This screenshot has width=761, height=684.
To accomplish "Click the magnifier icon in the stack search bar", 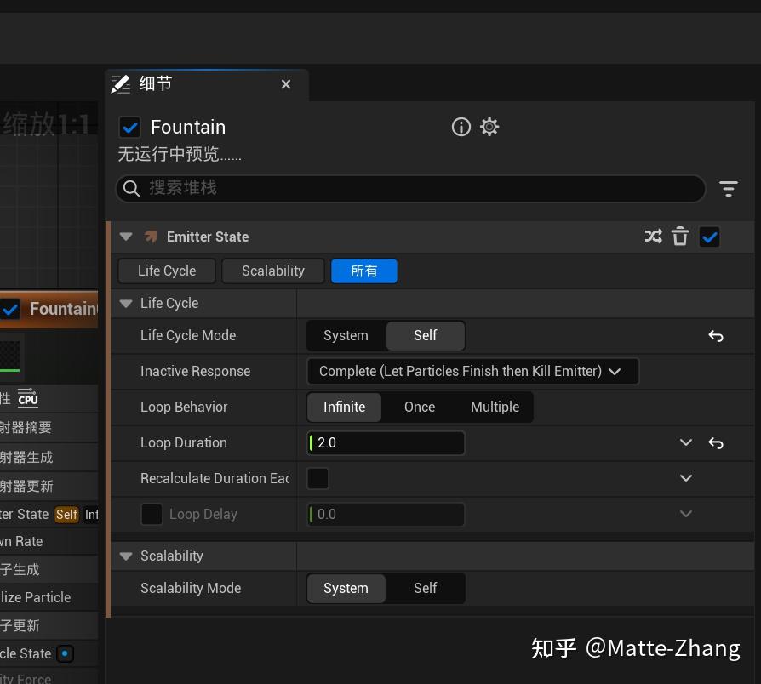I will tap(133, 188).
